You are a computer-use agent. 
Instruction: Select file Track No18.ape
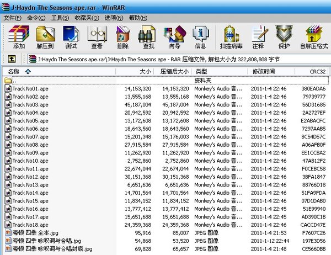(x=30, y=225)
